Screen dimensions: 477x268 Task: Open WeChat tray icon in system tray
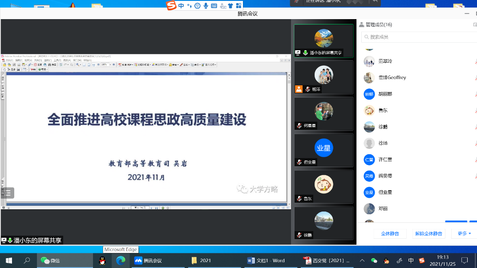374,260
